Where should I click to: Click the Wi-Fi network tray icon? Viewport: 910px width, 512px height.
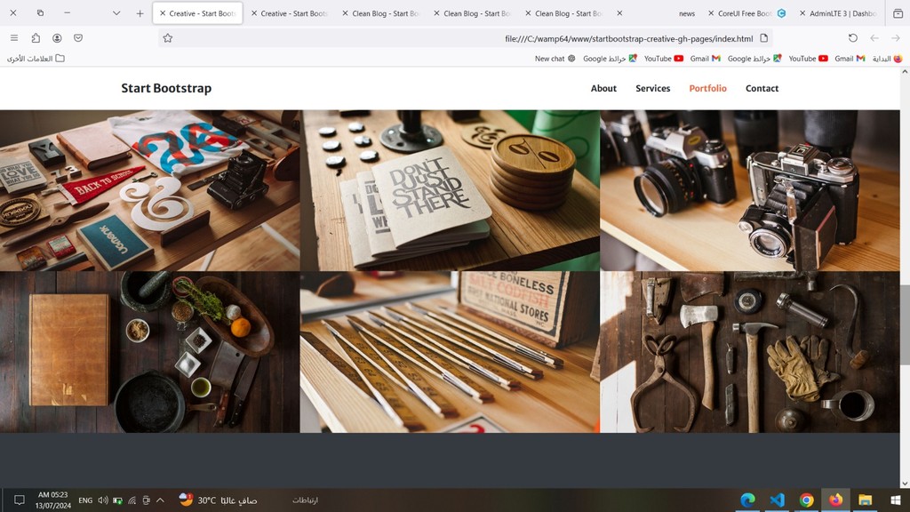[132, 500]
